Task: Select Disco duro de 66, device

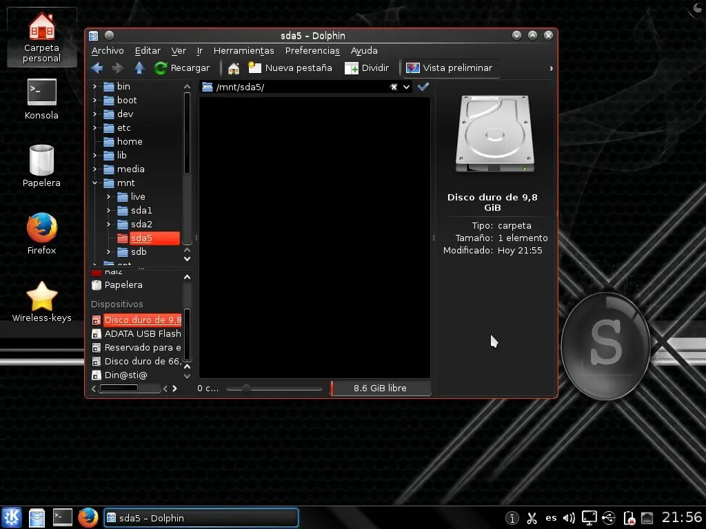Action: [137, 361]
